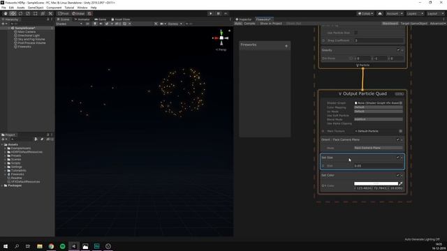Toggle Global coordinate button in toolbar
447x251 pixels.
78,13
